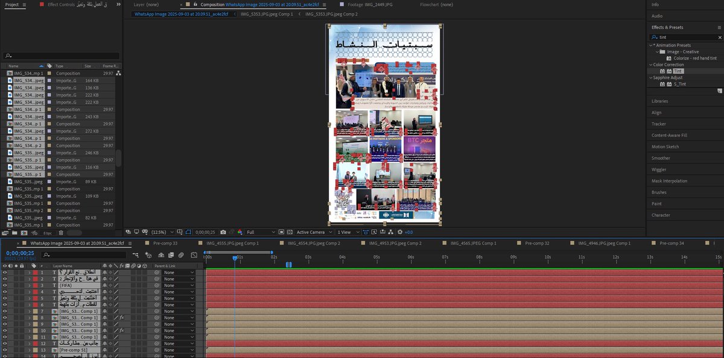The image size is (724, 358).
Task: Toggle the shy switch on layer 2
Action: (x=104, y=278)
